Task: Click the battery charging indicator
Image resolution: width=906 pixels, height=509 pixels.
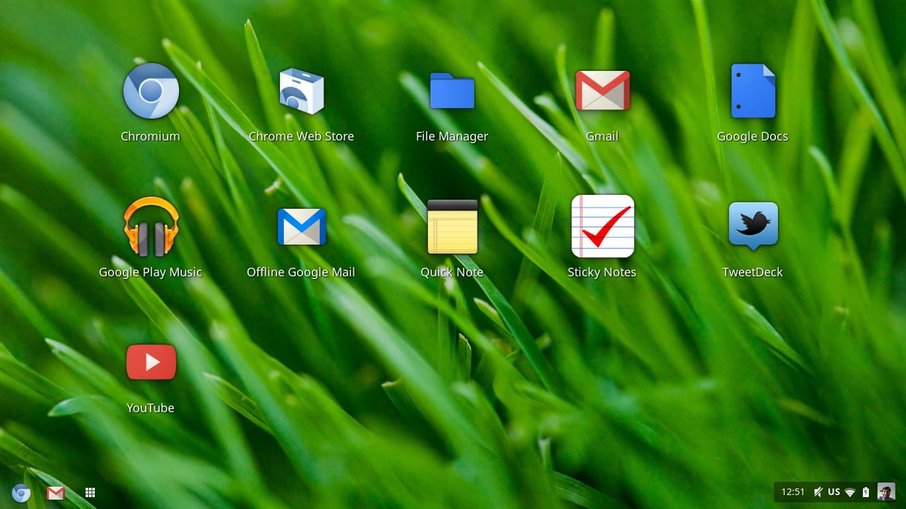Action: point(866,492)
